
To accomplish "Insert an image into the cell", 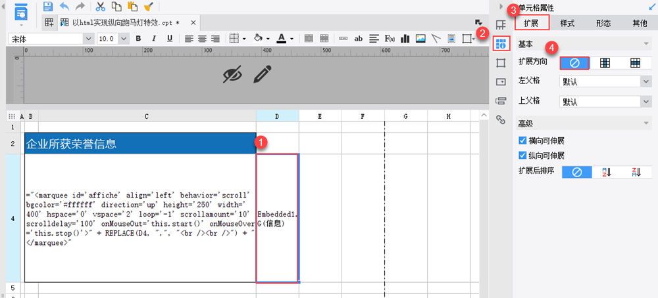I will click(x=420, y=39).
